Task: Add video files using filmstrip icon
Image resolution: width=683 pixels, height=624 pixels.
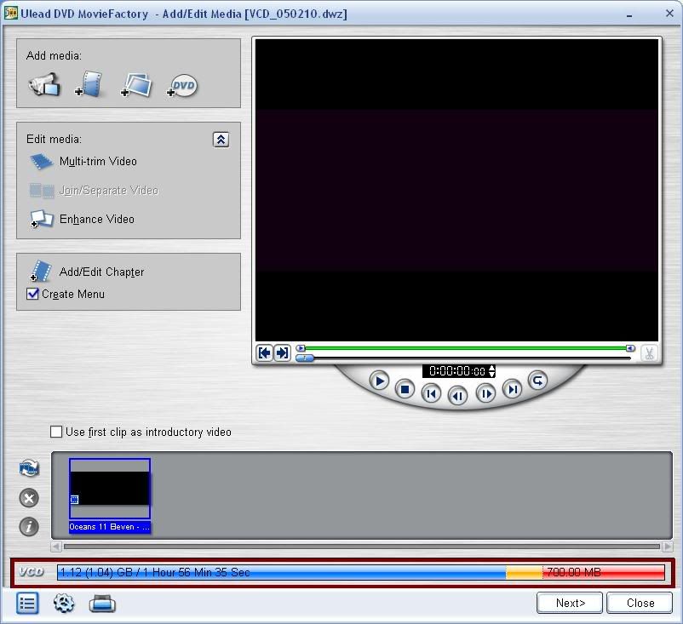Action: tap(89, 84)
